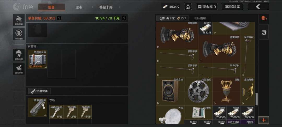Image resolution: width=282 pixels, height=127 pixels.
Task: Click the warehouse vertical scrollbar thumb
Action: pos(257,99)
